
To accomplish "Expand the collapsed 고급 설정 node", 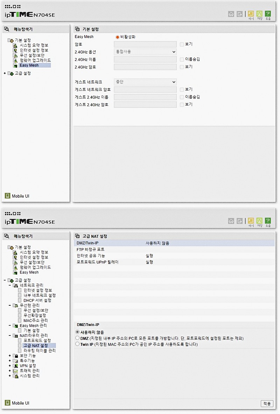I will [x=5, y=73].
